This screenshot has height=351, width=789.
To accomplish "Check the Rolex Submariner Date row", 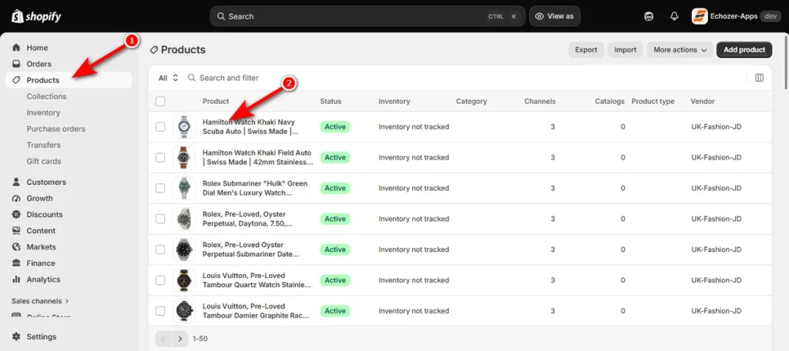I will click(160, 249).
